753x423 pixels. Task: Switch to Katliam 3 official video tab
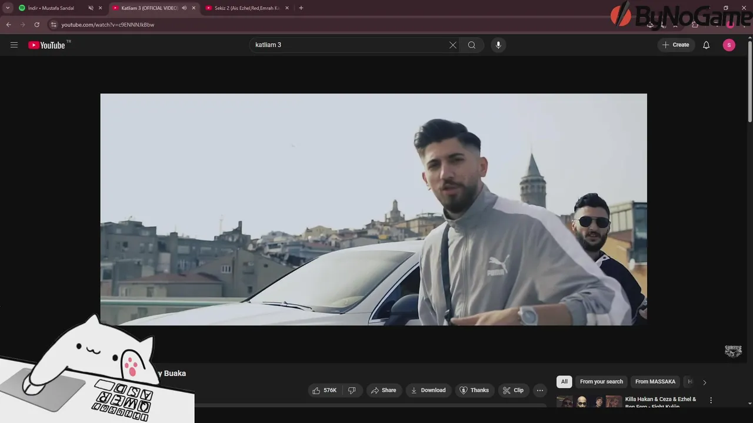point(149,8)
